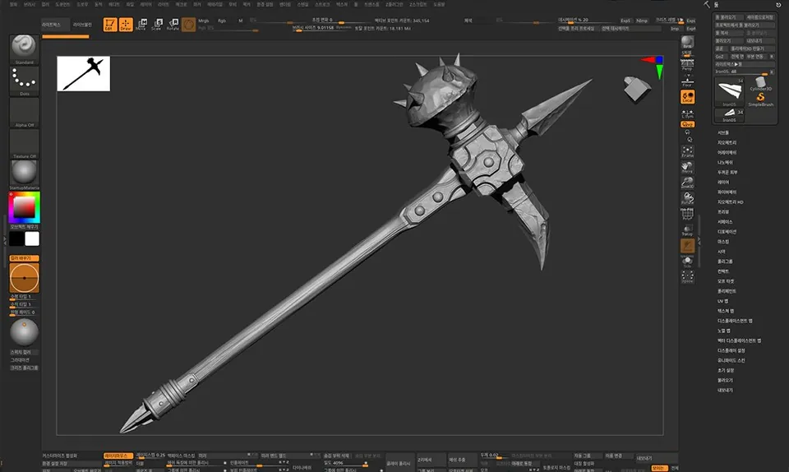Expand the 서브툴 section in Tool palette
789x472 pixels.
[723, 133]
